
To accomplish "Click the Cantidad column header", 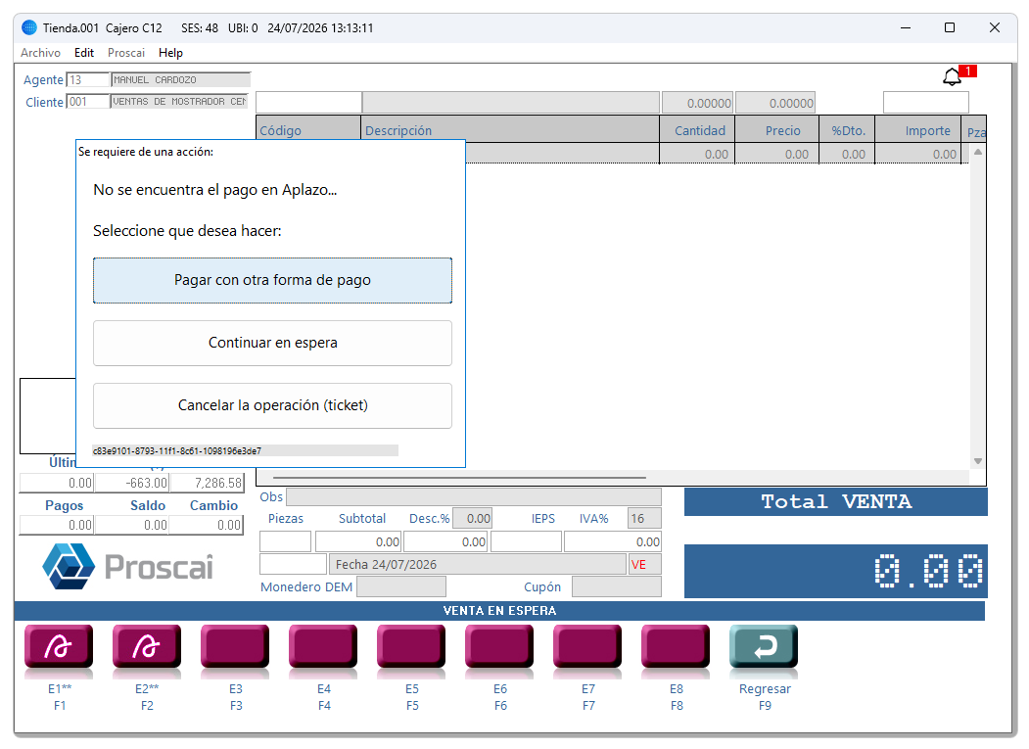I will (x=698, y=130).
